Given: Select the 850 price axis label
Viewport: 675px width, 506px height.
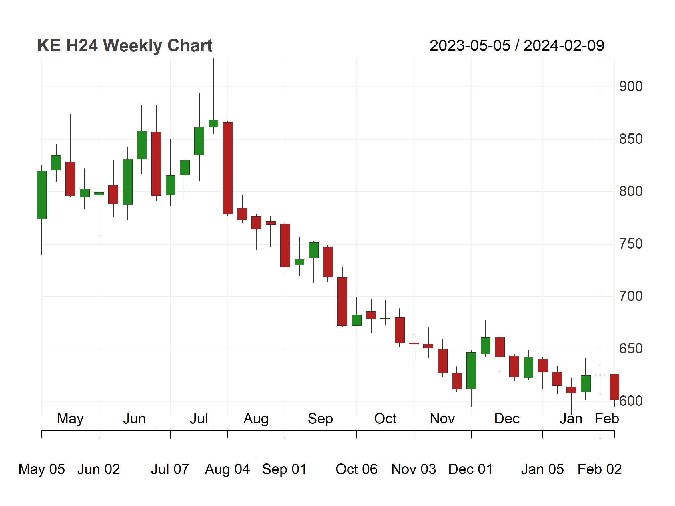Looking at the screenshot, I should pyautogui.click(x=631, y=139).
